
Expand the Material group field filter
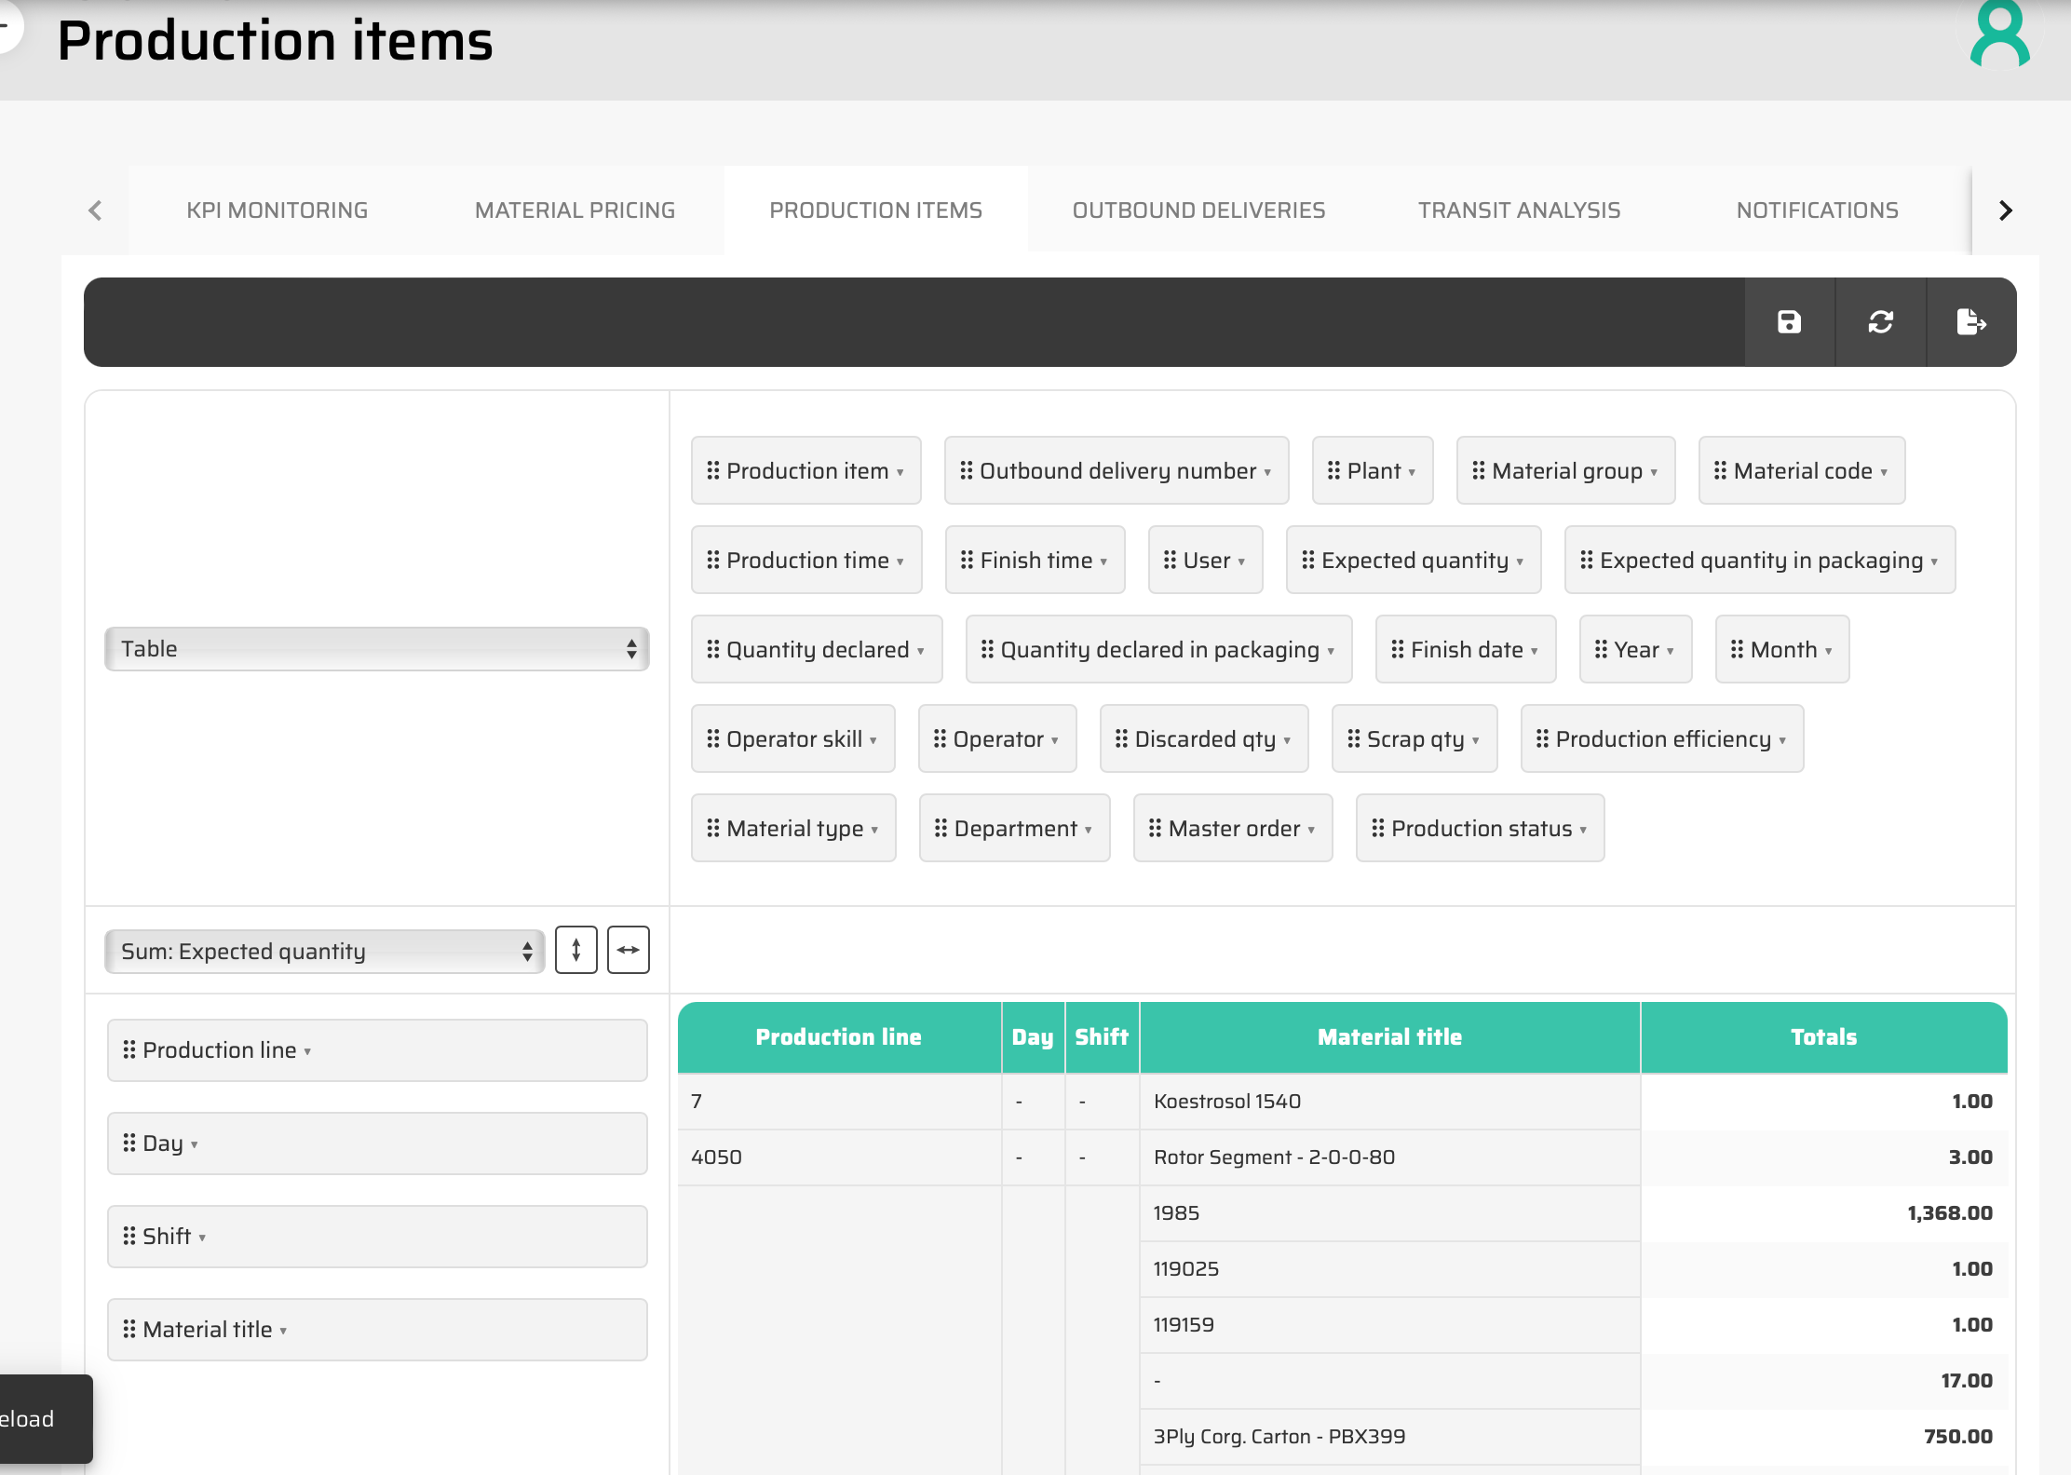1653,472
